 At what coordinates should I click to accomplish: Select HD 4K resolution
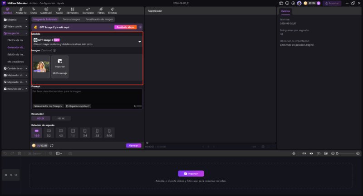click(x=61, y=119)
